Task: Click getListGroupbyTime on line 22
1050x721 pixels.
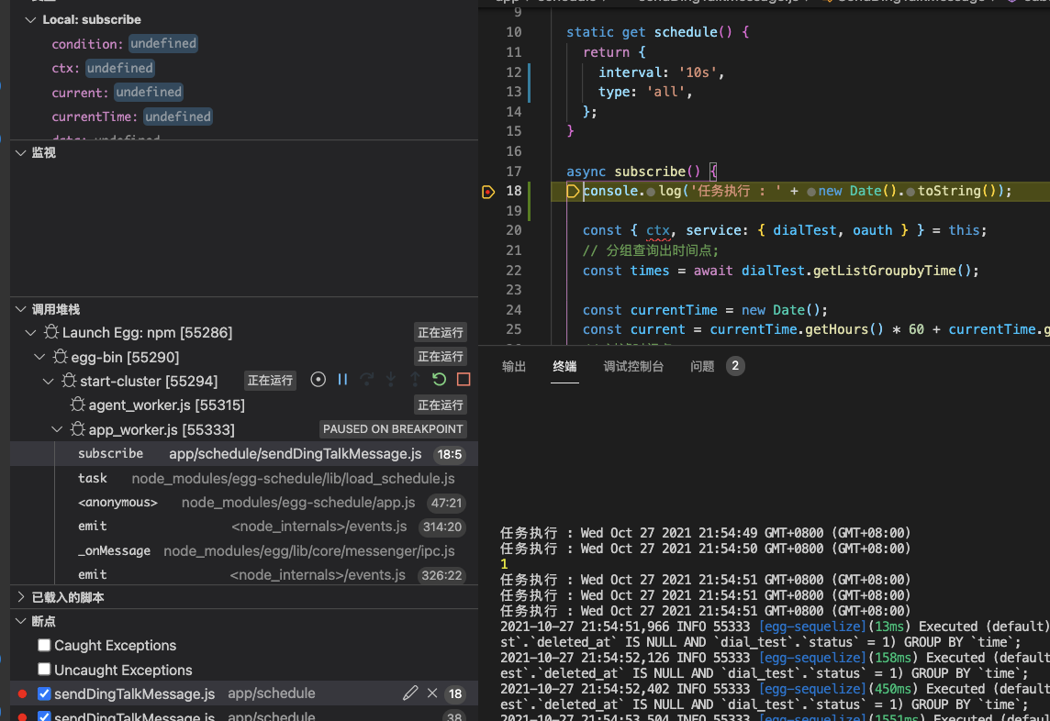Action: coord(886,271)
